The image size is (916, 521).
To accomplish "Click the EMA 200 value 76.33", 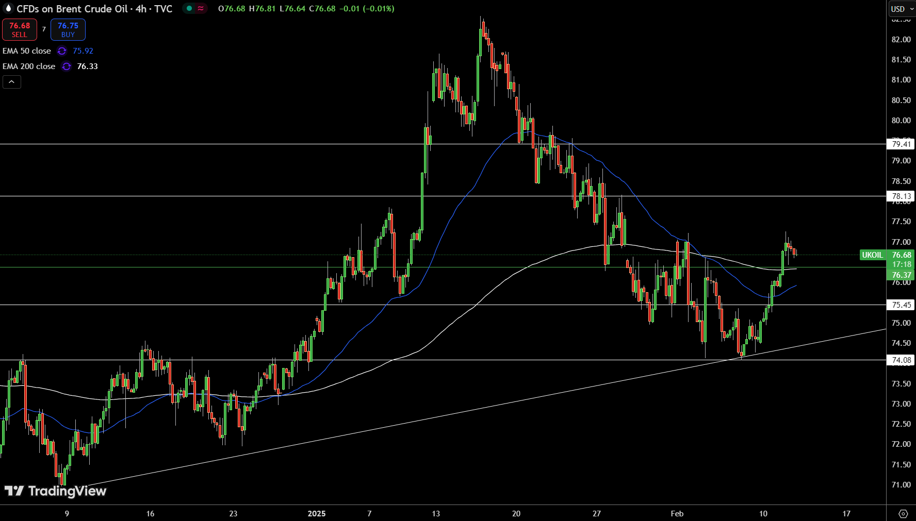I will click(x=87, y=66).
